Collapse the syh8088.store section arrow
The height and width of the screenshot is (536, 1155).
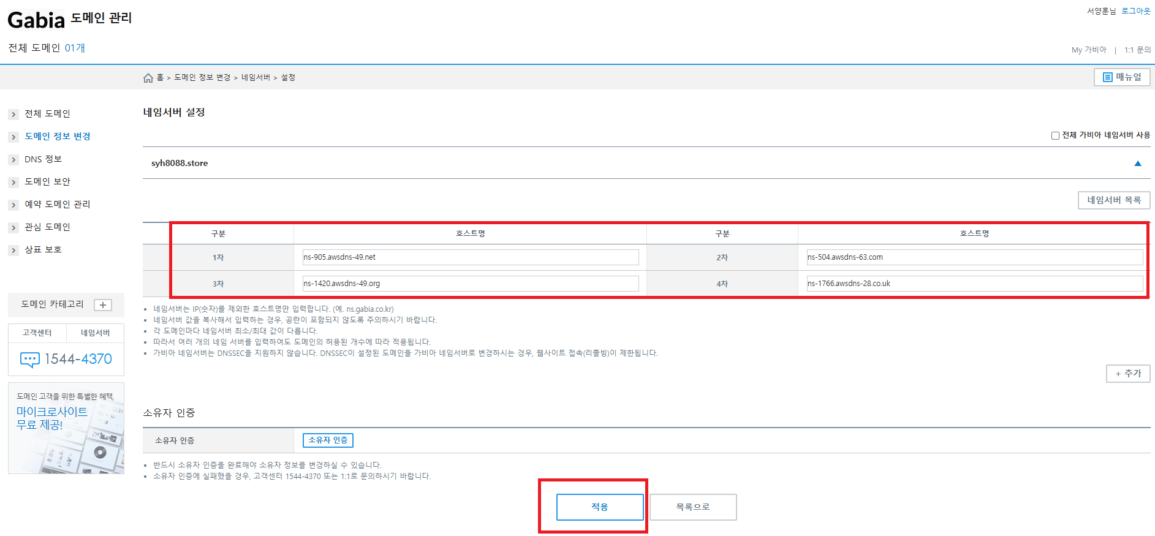[1138, 164]
